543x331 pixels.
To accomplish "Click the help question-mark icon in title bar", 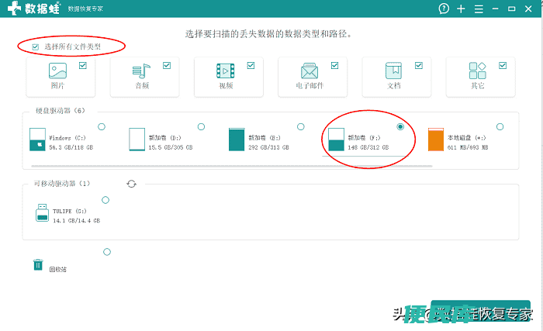I will point(444,9).
